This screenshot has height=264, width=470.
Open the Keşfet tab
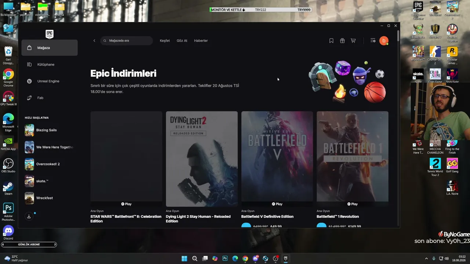click(x=165, y=41)
